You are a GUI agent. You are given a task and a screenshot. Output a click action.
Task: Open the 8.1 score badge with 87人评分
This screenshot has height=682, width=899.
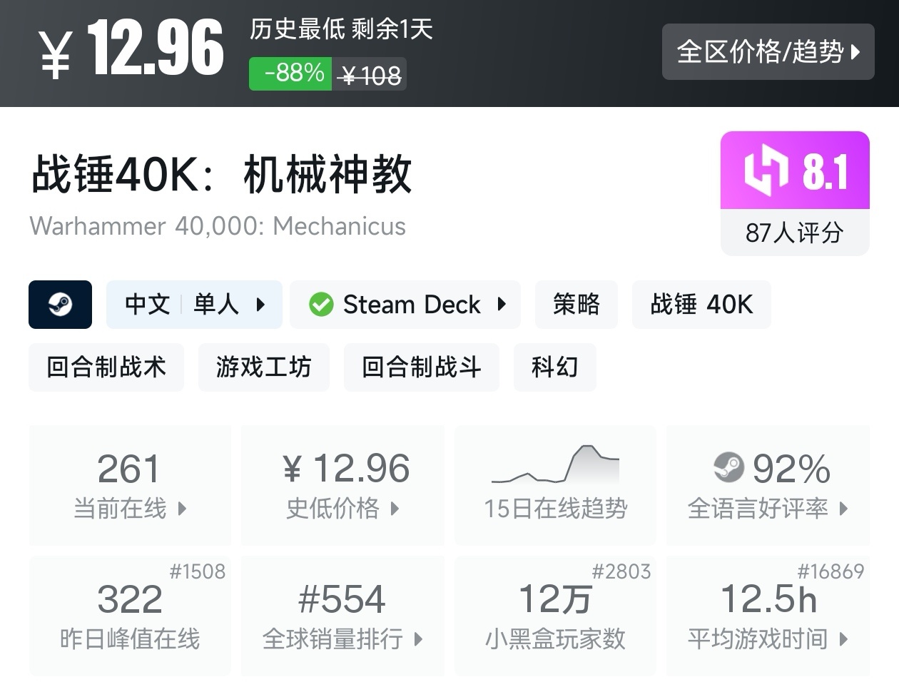tap(795, 193)
